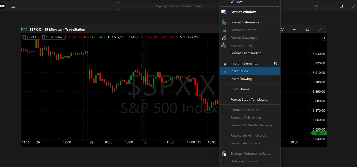The image size is (357, 167).
Task: Open Strategy Performance Report entry
Action: pyautogui.click(x=250, y=153)
